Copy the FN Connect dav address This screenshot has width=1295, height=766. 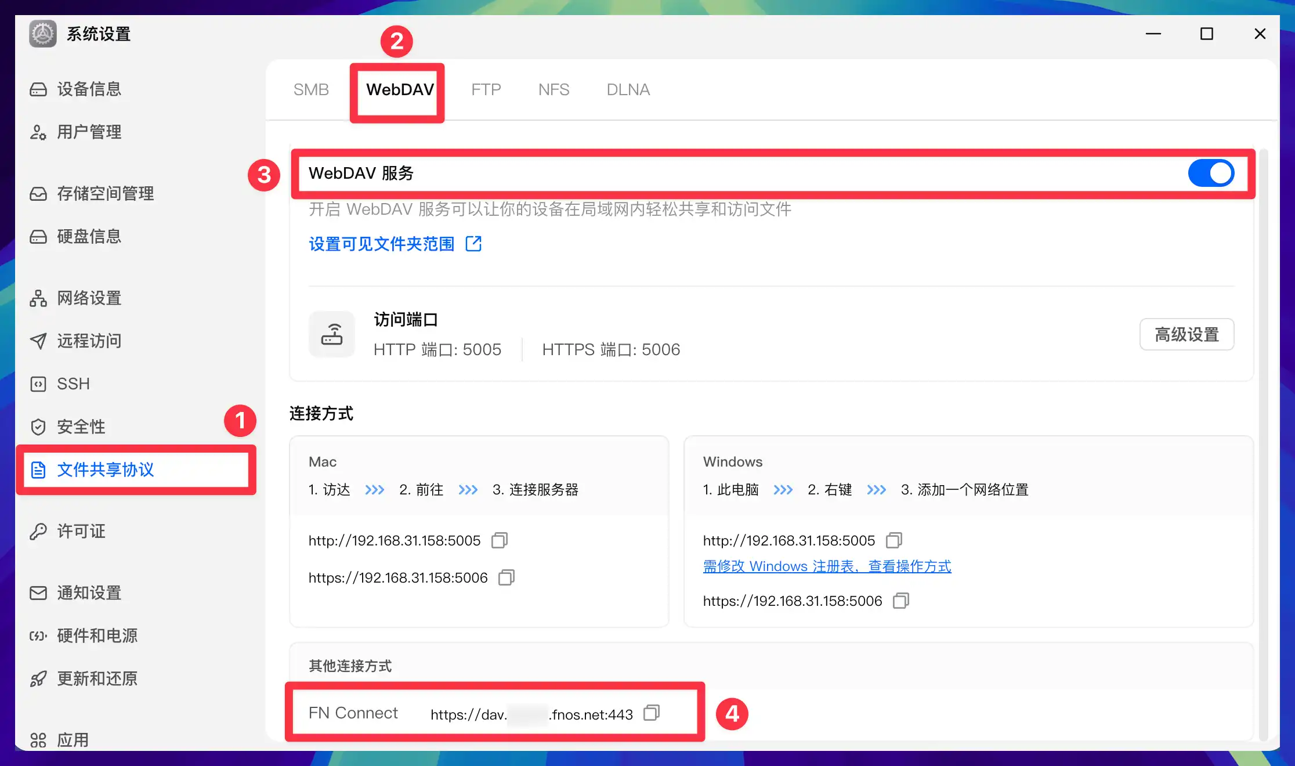(x=652, y=713)
